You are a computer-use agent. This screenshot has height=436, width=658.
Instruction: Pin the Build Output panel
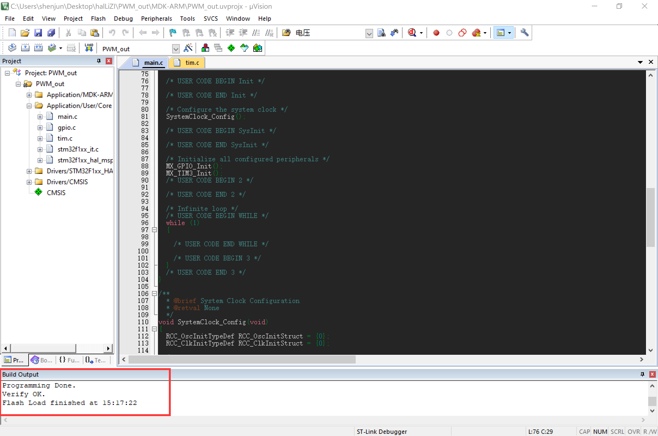[642, 374]
